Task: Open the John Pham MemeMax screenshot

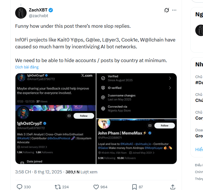Action: coord(136,141)
